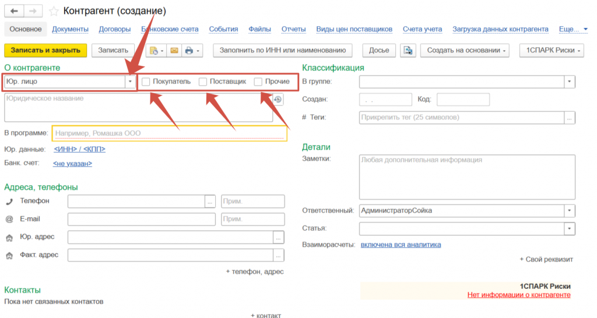Image resolution: width=597 pixels, height=318 pixels.
Task: Click the ИНН / КПП link
Action: point(79,149)
